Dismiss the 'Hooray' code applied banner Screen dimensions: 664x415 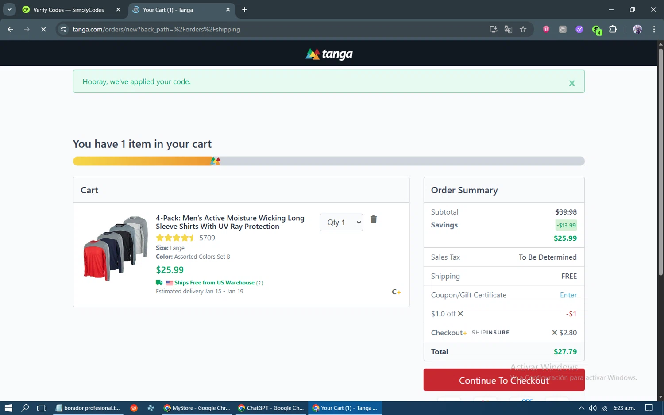[571, 83]
